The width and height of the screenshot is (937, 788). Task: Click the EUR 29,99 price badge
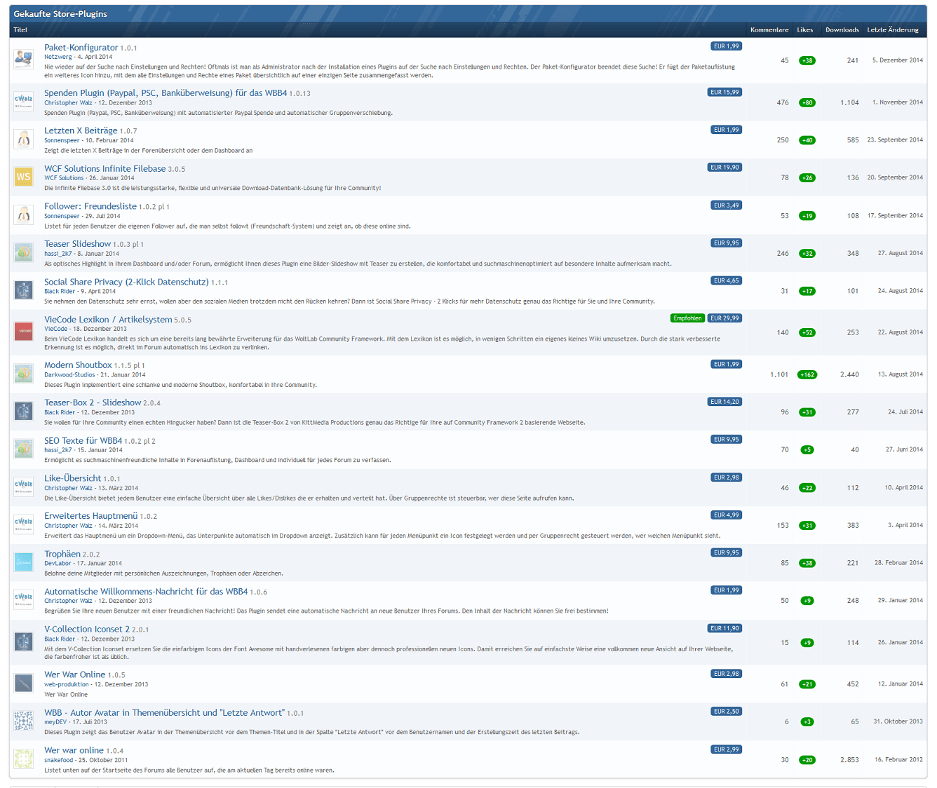tap(724, 318)
